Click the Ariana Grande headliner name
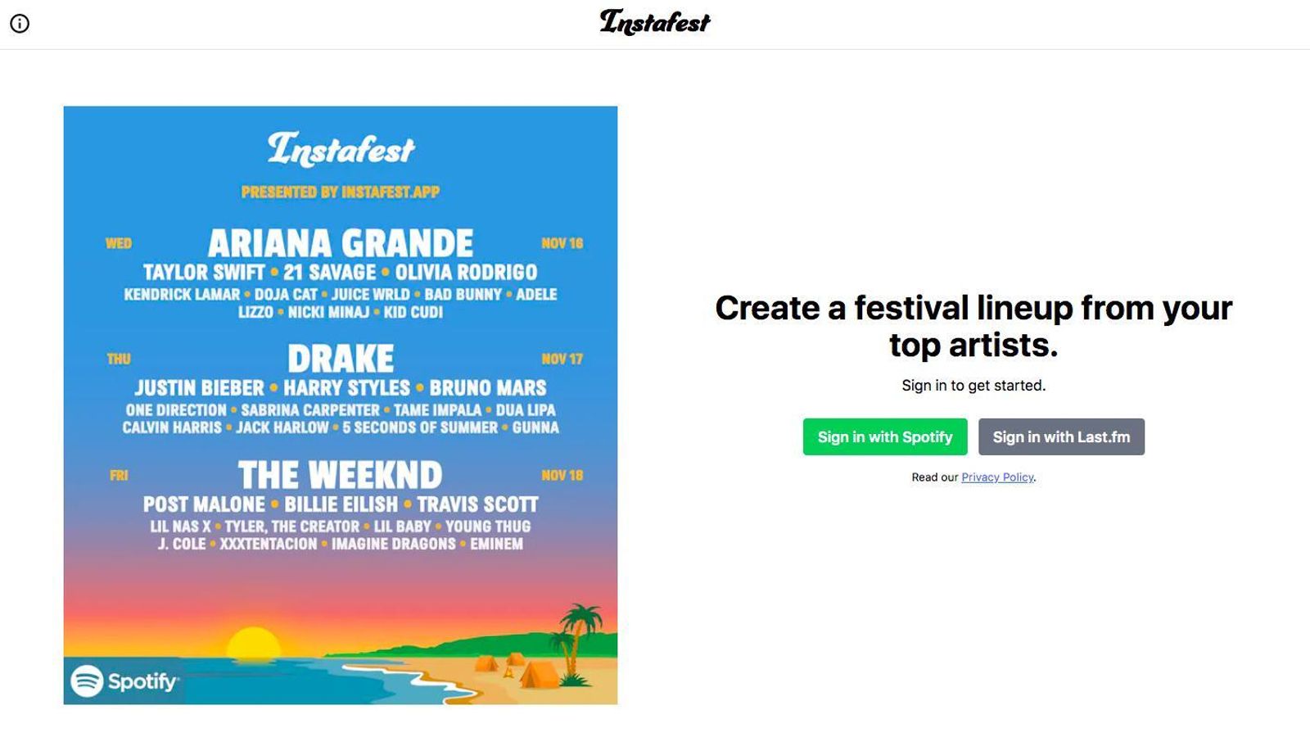The image size is (1310, 737). [x=341, y=243]
